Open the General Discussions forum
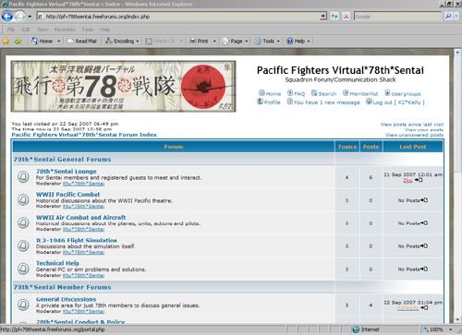This screenshot has height=335, width=462. click(x=66, y=299)
